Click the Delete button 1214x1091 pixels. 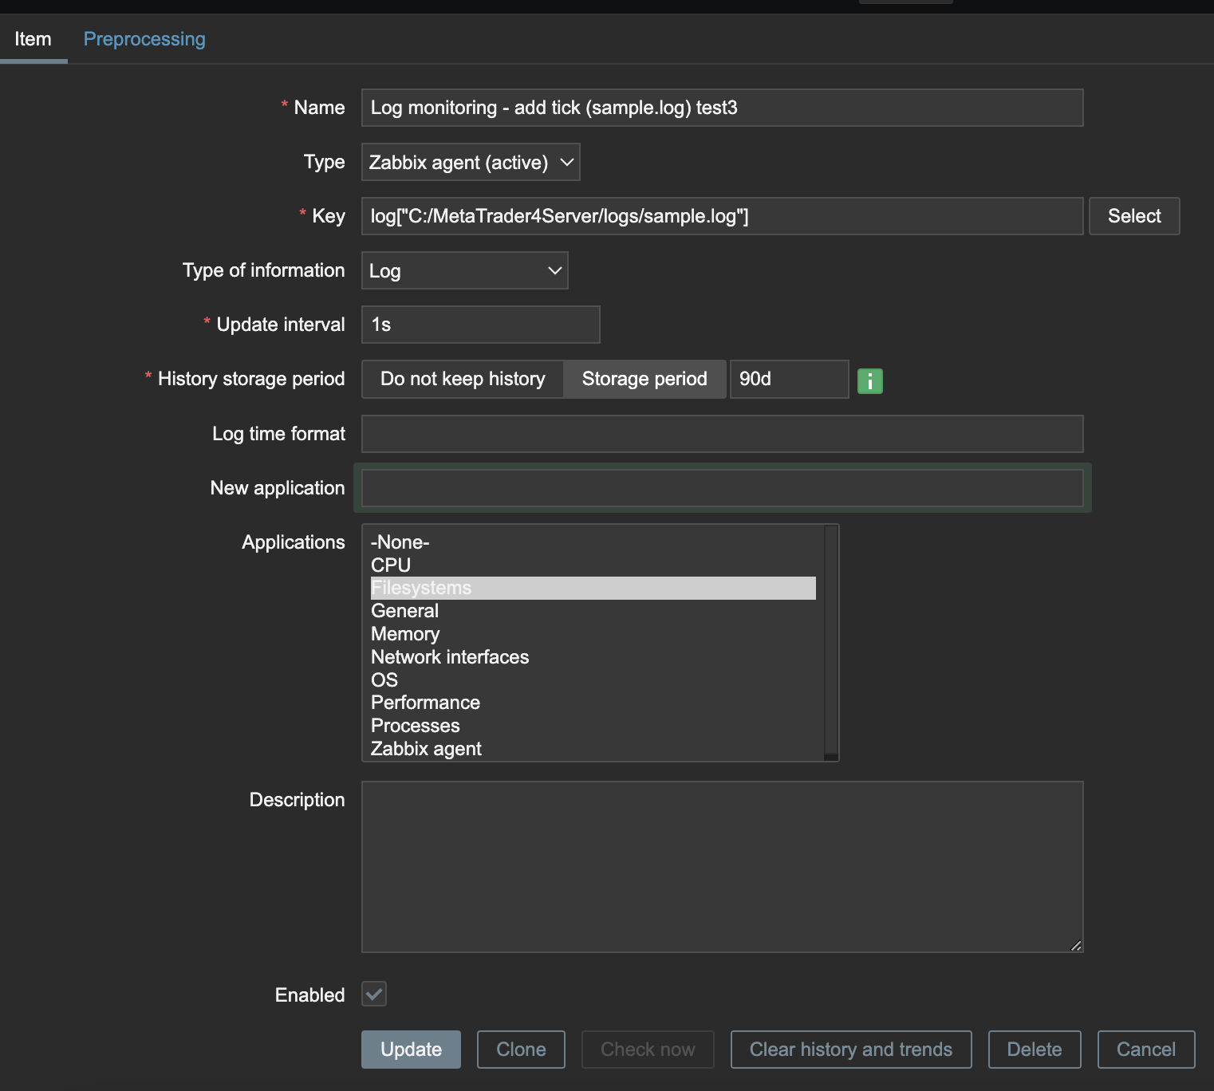[x=1034, y=1050]
